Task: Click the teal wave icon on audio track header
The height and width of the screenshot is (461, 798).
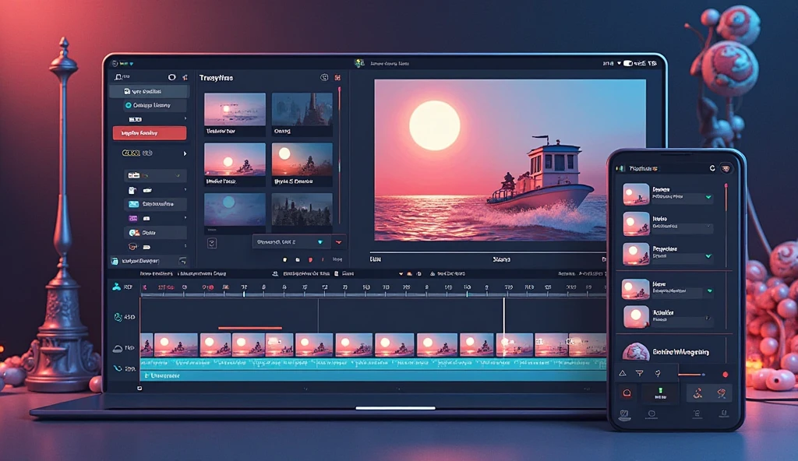Action: [x=118, y=368]
